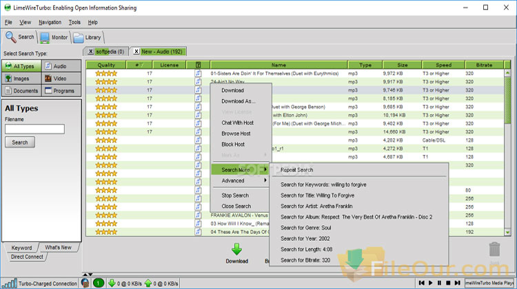Image resolution: width=517 pixels, height=289 pixels.
Task: Open the View menu
Action: point(25,23)
